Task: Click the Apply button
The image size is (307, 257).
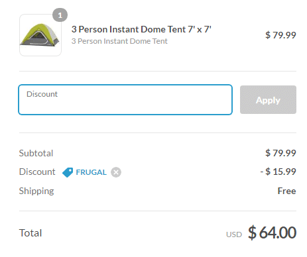Action: [x=268, y=99]
